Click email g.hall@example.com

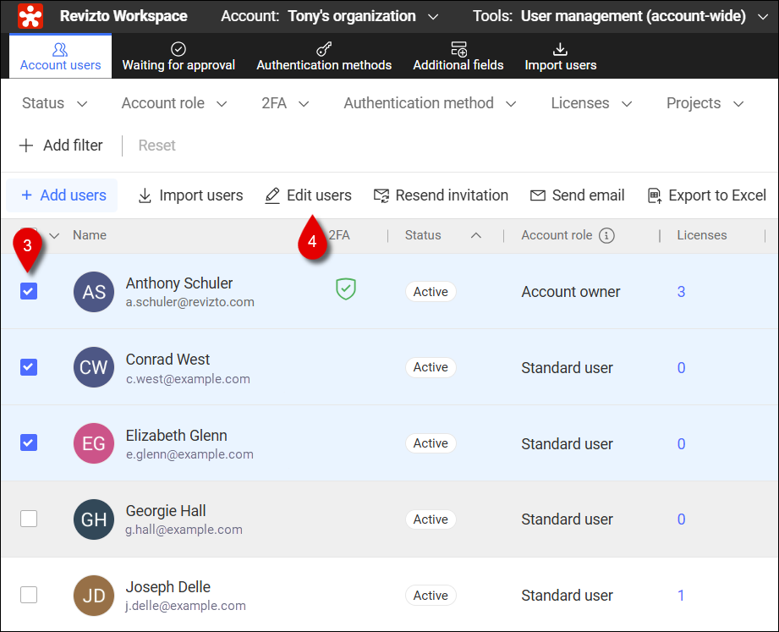(x=184, y=530)
